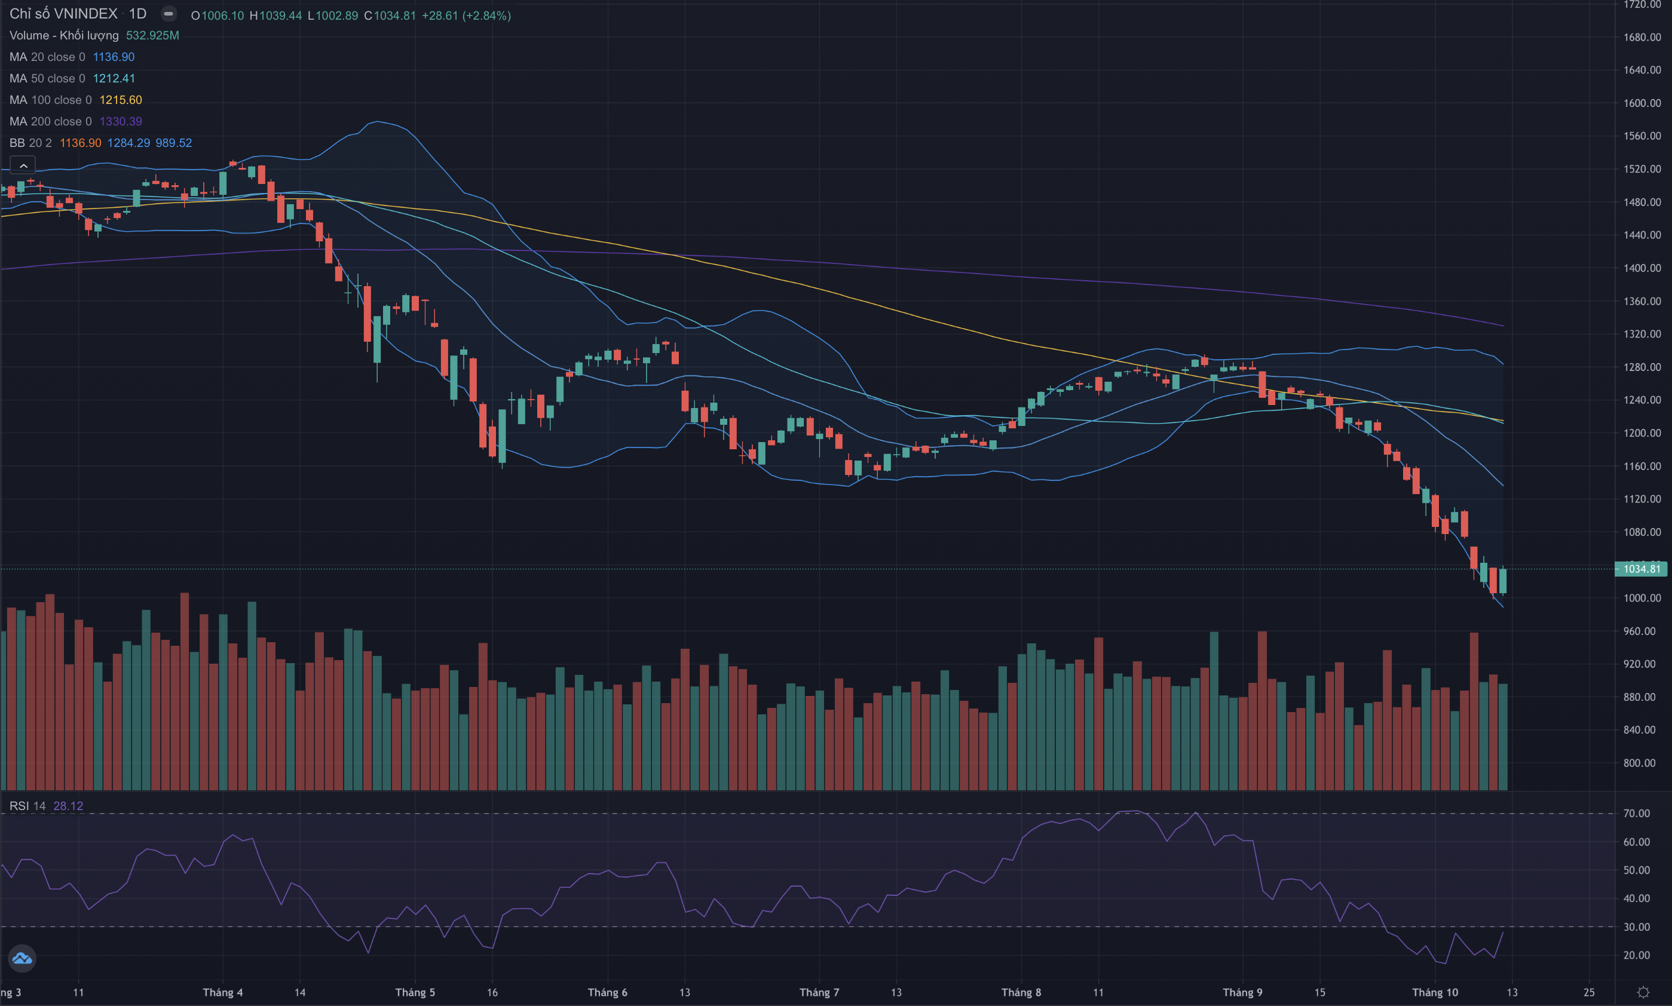Viewport: 1672px width, 1006px height.
Task: Click the high price H1039.44 in header
Action: click(275, 16)
